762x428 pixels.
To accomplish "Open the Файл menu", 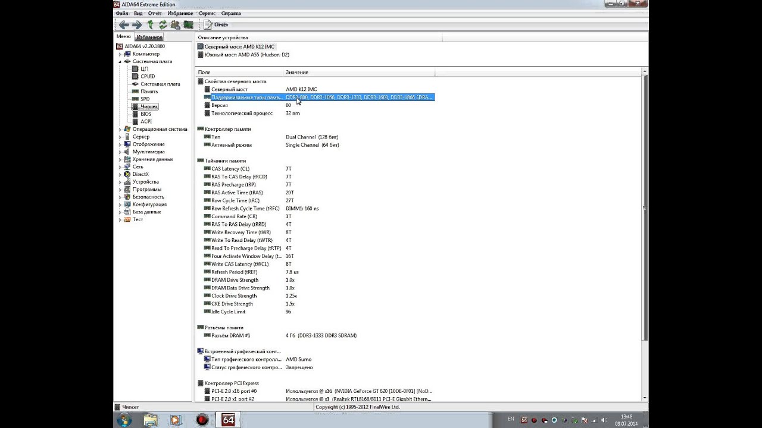I will [x=121, y=13].
